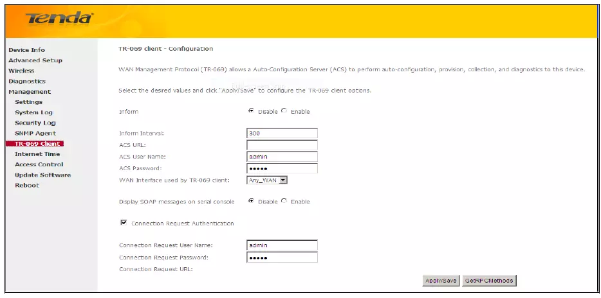Select Inform Enable radio button
The width and height of the screenshot is (601, 298).
[284, 111]
